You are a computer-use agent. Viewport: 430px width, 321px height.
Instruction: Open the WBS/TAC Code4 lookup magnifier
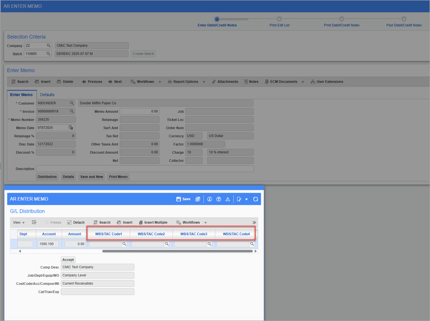point(252,244)
